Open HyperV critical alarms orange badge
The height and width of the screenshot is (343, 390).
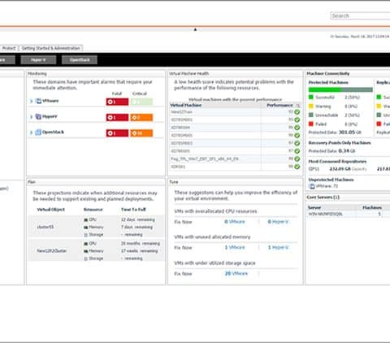point(141,118)
